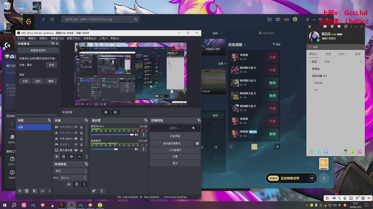373x209 pixels.
Task: Show the hidden 视频采集设备 source
Action: click(x=76, y=127)
